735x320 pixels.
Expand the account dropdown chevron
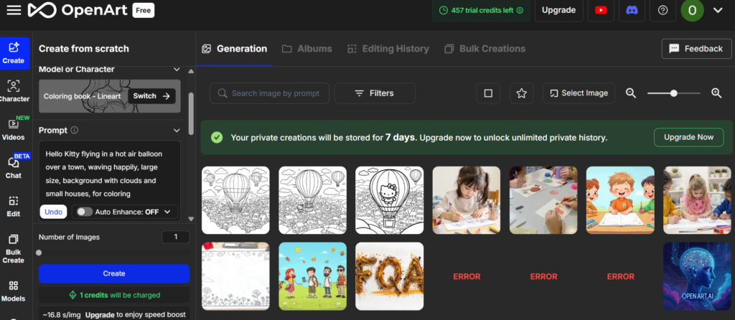click(x=718, y=10)
